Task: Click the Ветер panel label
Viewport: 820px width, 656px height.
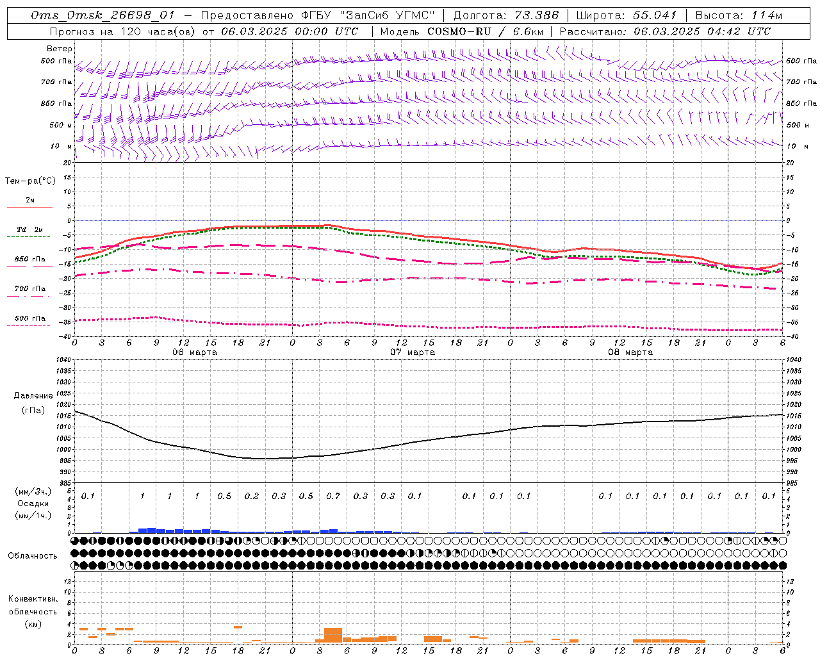Action: point(60,49)
